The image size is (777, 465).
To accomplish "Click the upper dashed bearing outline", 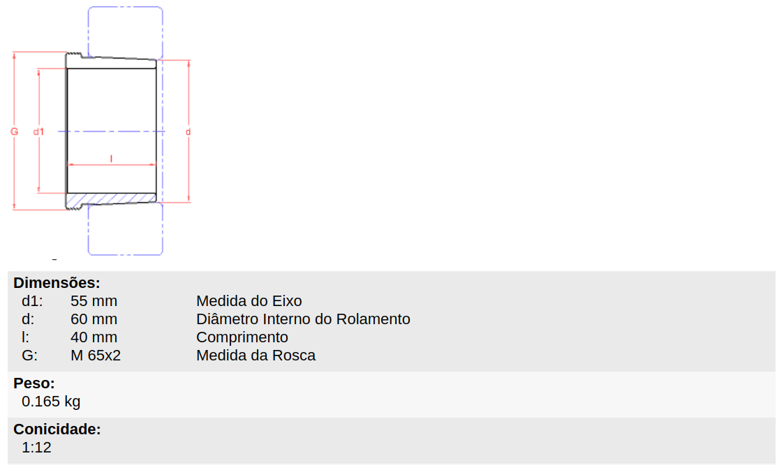I will point(126,33).
